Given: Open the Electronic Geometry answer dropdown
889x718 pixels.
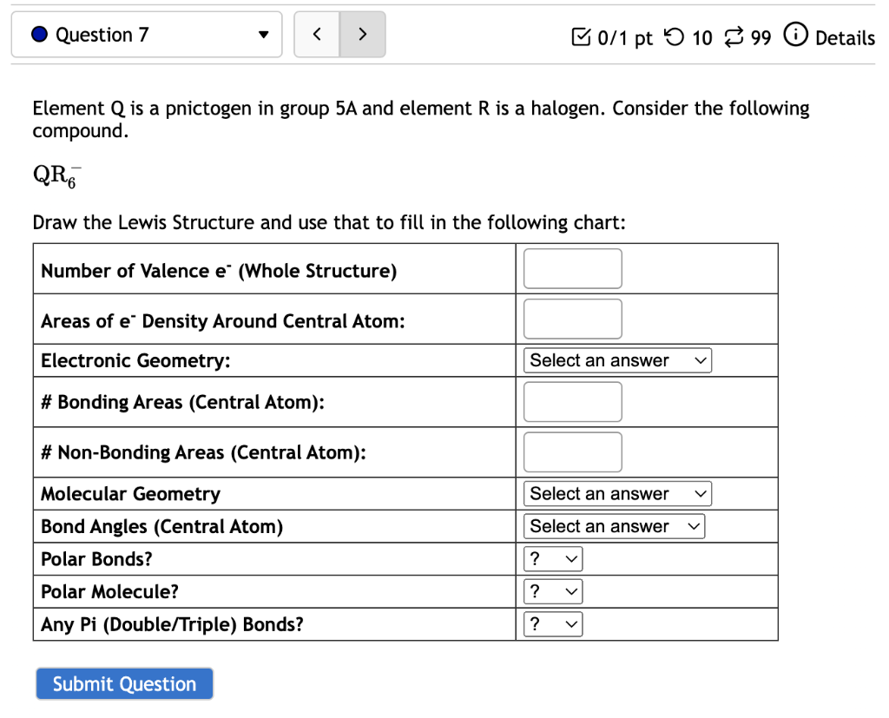Looking at the screenshot, I should point(616,359).
